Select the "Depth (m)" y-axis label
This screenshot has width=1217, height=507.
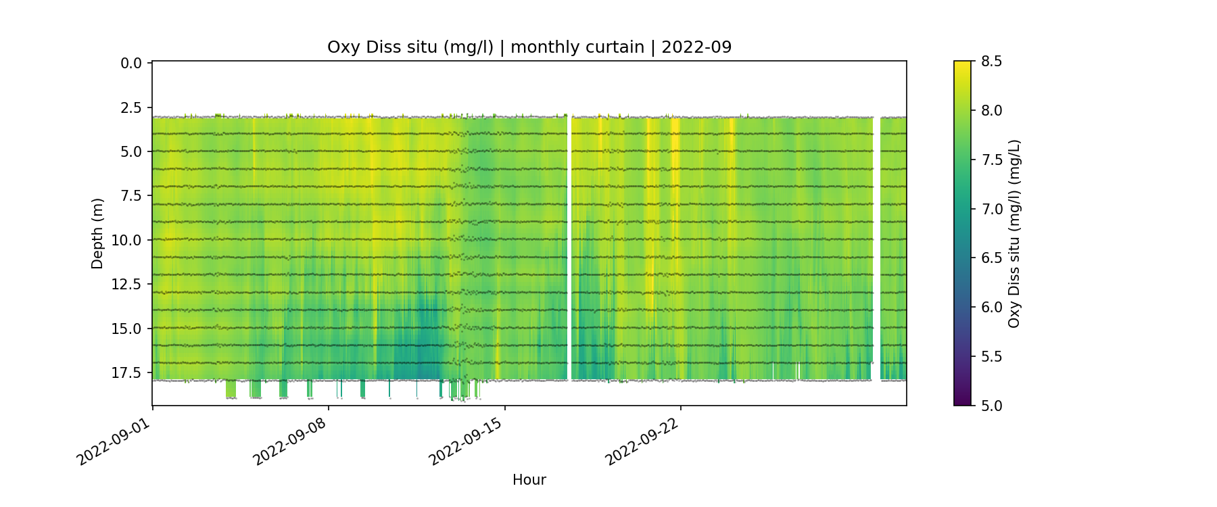point(97,234)
